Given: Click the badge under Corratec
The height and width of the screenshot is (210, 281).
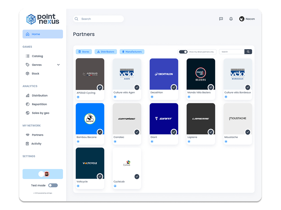Looking at the screenshot, I should [115, 141].
